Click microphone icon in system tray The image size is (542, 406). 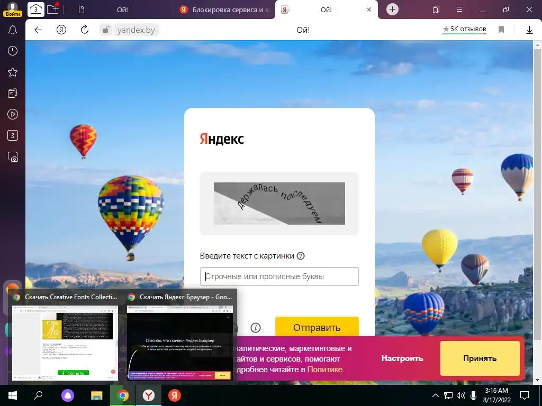tap(474, 395)
